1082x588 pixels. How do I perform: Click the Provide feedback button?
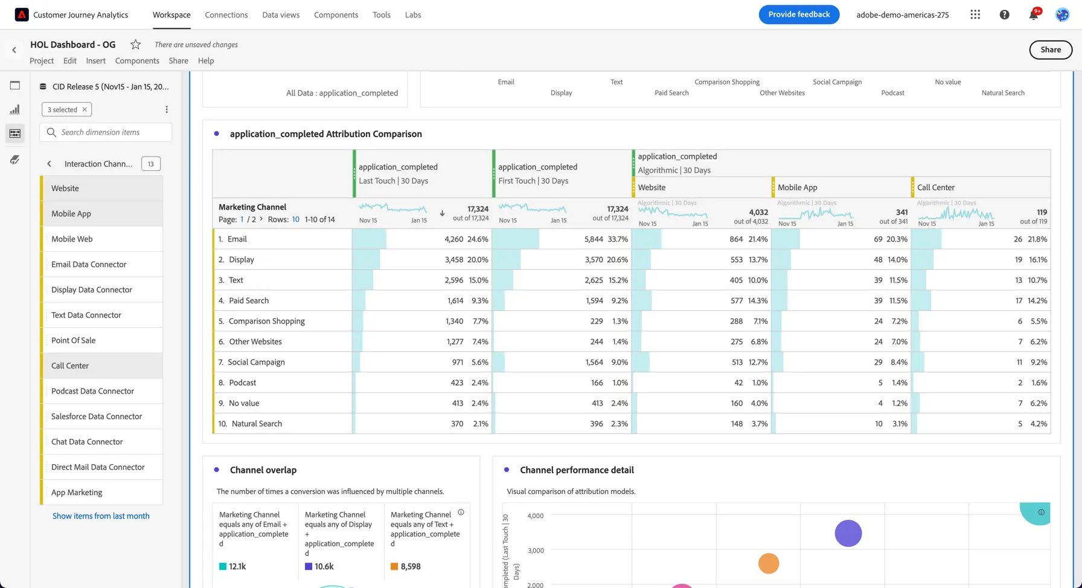(x=799, y=14)
